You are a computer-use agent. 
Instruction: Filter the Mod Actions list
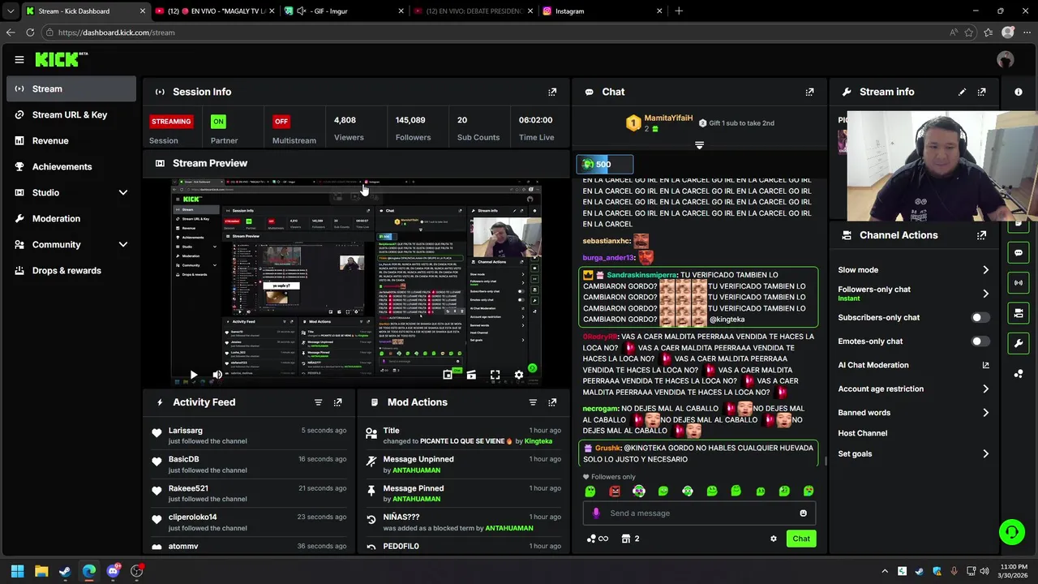pos(533,402)
